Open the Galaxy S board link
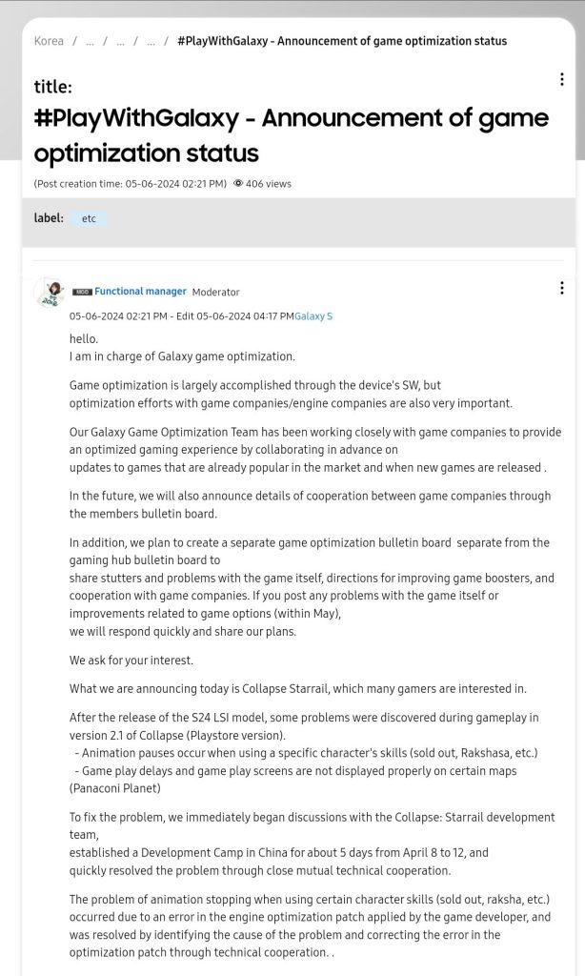Viewport: 585px width, 976px height. pos(313,316)
